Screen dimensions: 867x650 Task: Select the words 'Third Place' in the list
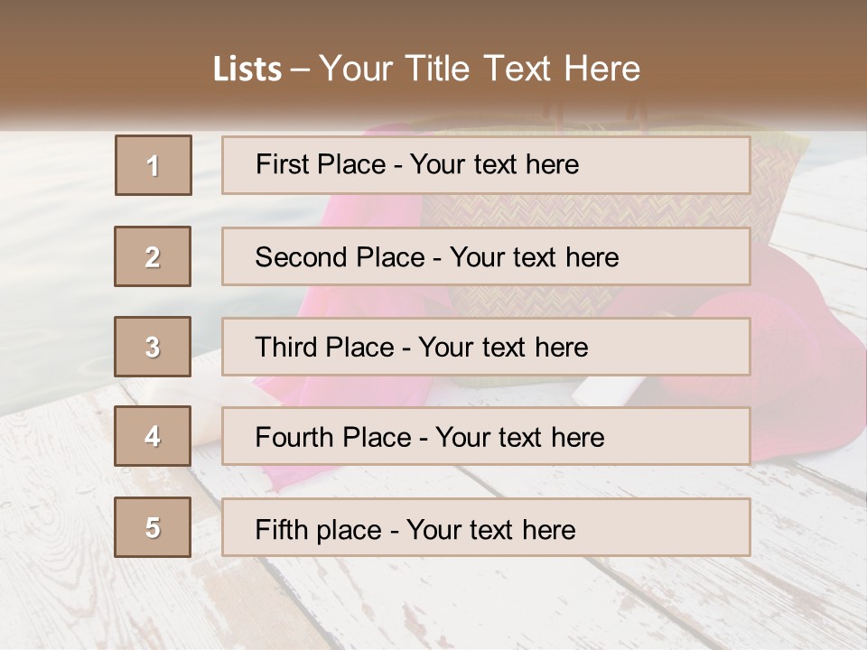point(324,347)
